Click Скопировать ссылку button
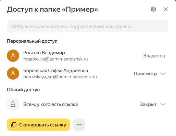This screenshot has height=136, width=176. [38, 125]
